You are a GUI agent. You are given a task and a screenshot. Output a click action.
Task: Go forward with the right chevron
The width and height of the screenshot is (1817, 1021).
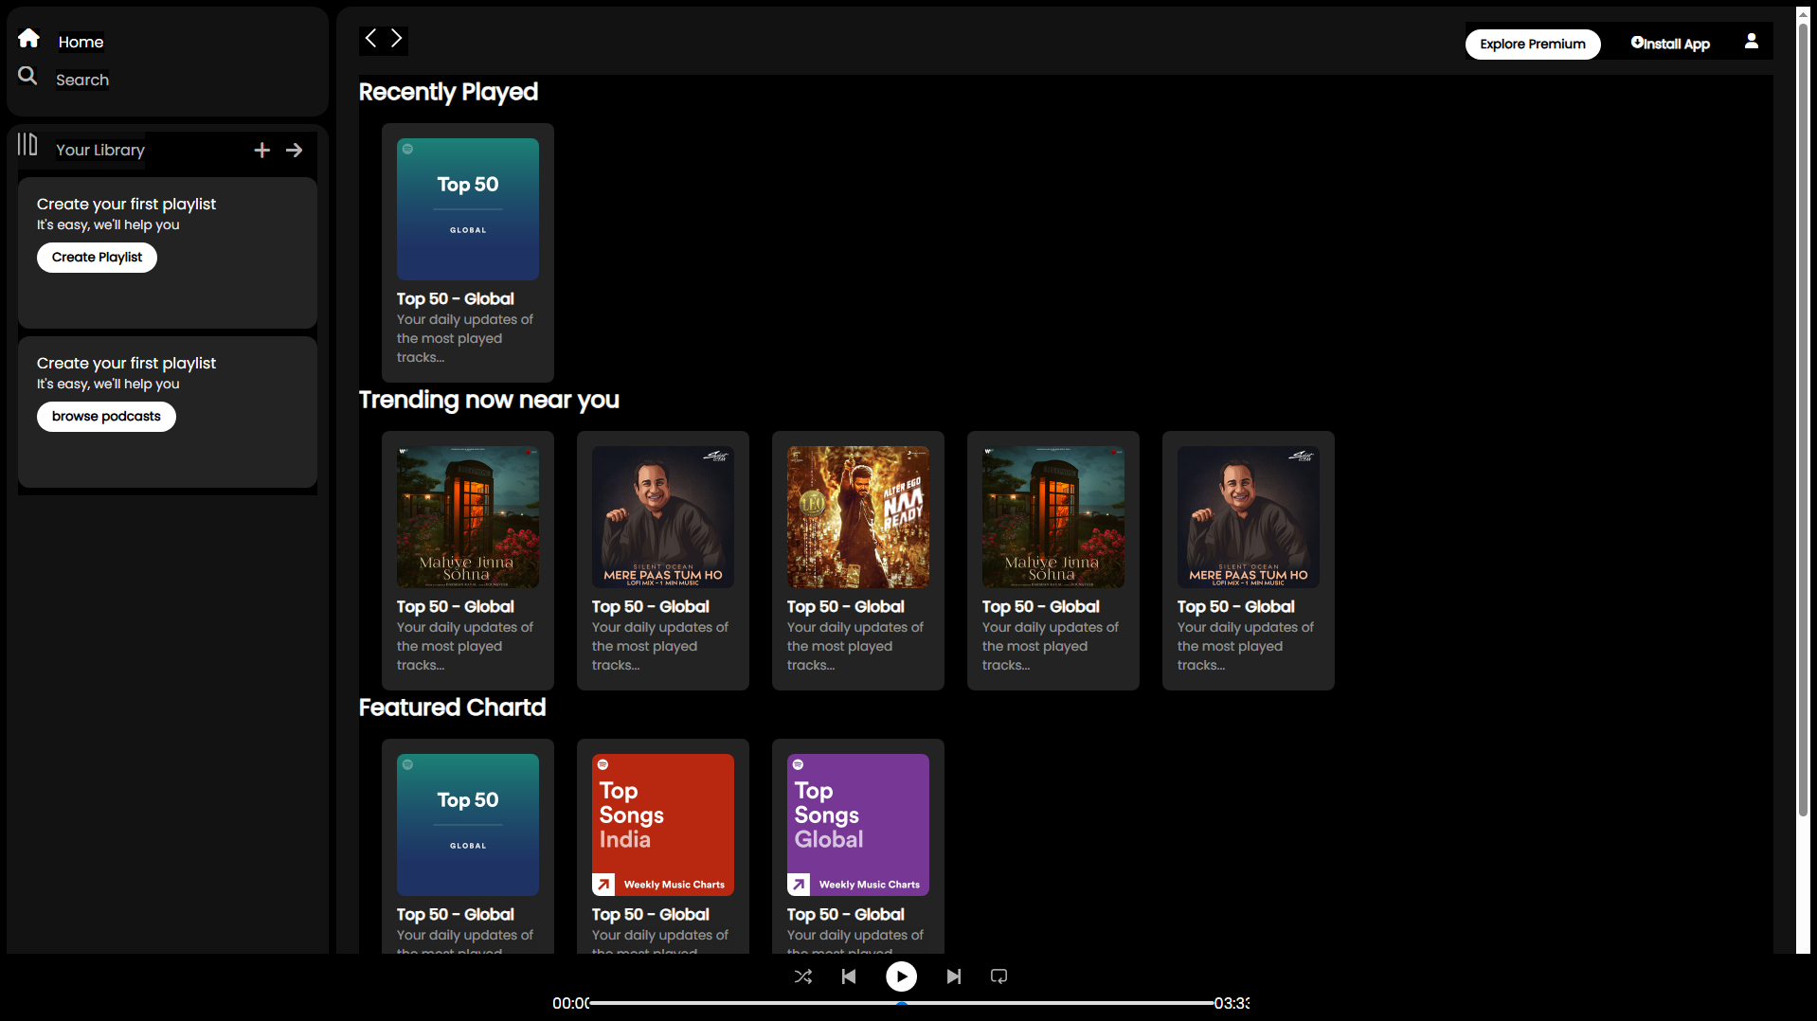click(x=397, y=38)
